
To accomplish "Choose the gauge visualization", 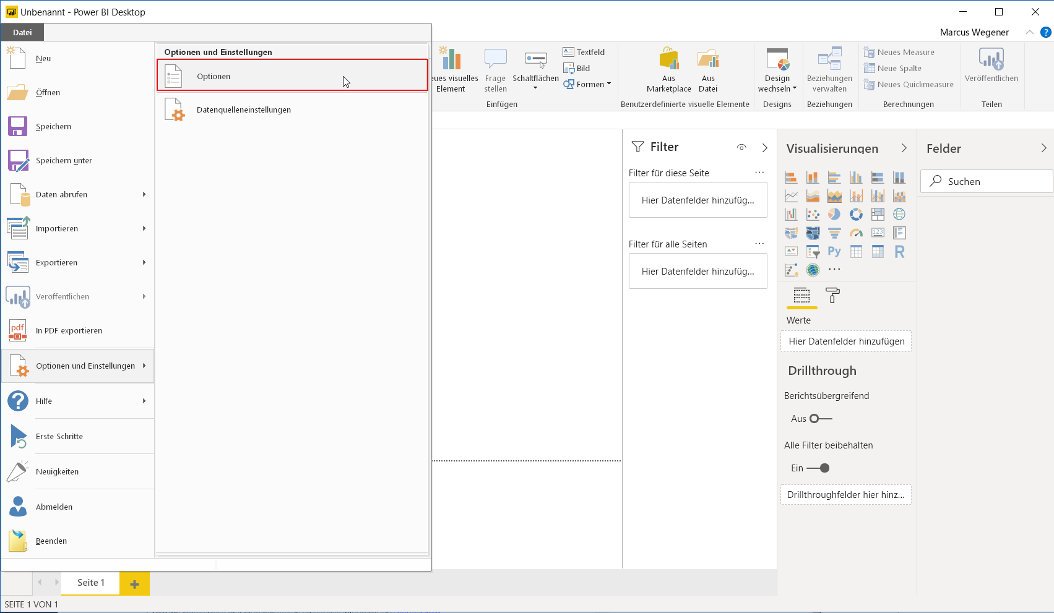I will (856, 233).
